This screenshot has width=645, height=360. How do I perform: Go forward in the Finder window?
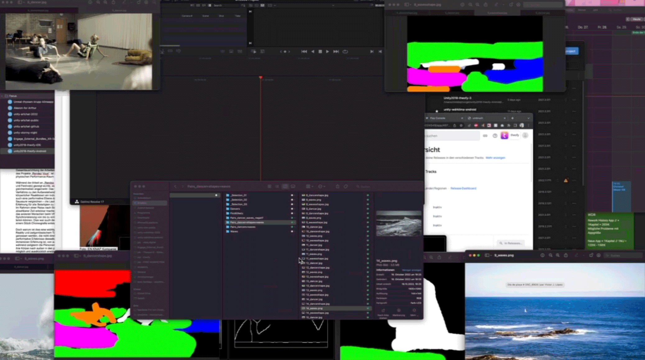(183, 187)
